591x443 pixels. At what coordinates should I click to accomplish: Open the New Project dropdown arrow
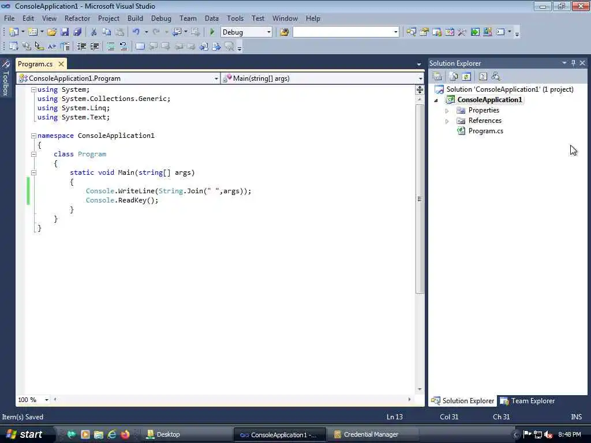23,32
